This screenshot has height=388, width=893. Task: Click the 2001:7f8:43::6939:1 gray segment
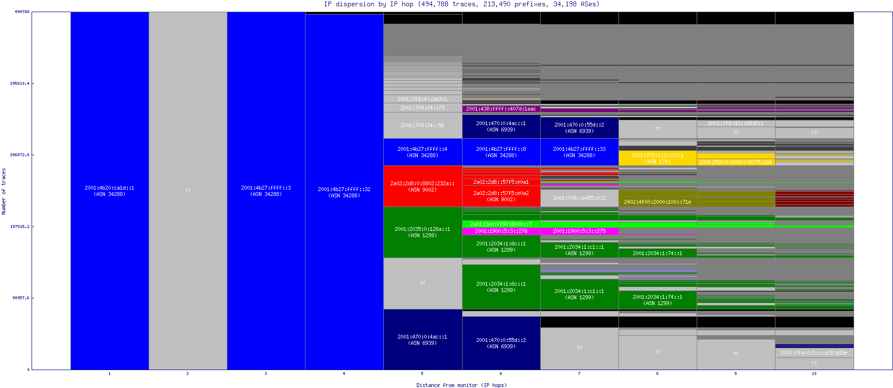(x=736, y=123)
